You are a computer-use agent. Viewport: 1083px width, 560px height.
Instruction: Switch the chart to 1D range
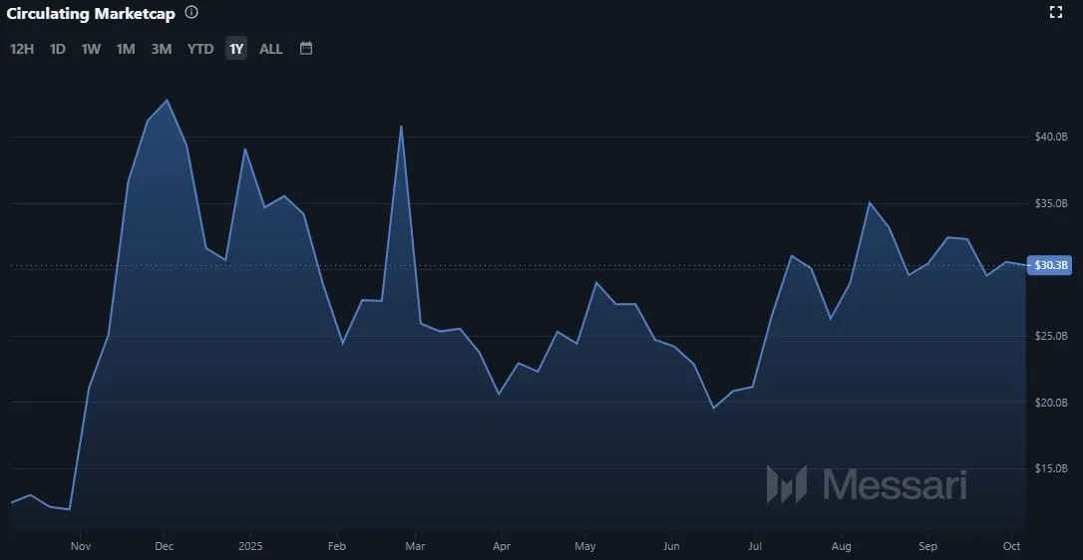(x=58, y=49)
